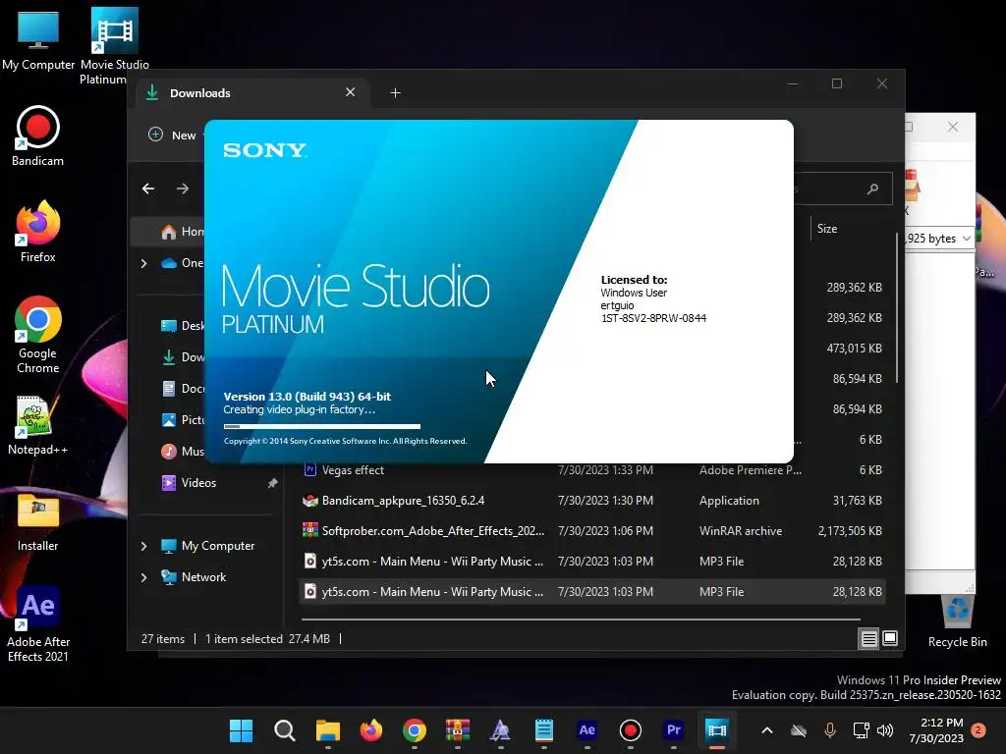Launch Notepad++ from desktop

[x=38, y=426]
